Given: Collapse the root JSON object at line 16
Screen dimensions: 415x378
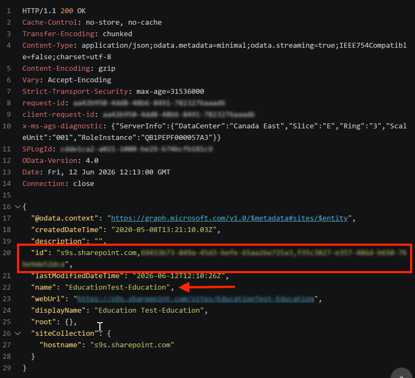Looking at the screenshot, I should 18,207.
